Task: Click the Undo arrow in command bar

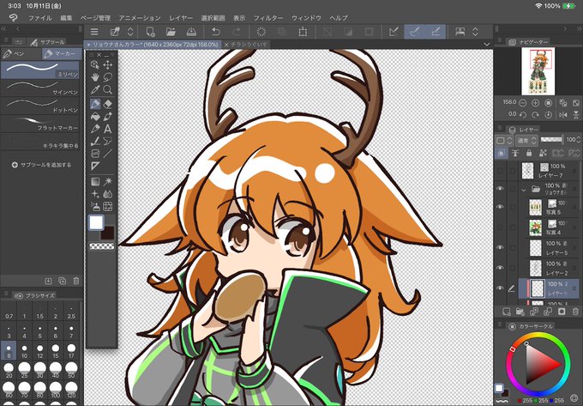Action: (x=216, y=32)
